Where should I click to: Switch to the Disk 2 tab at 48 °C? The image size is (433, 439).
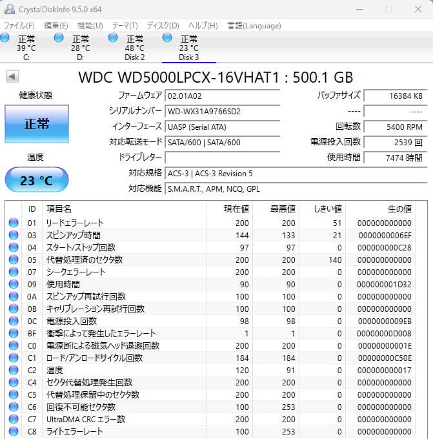(x=135, y=48)
